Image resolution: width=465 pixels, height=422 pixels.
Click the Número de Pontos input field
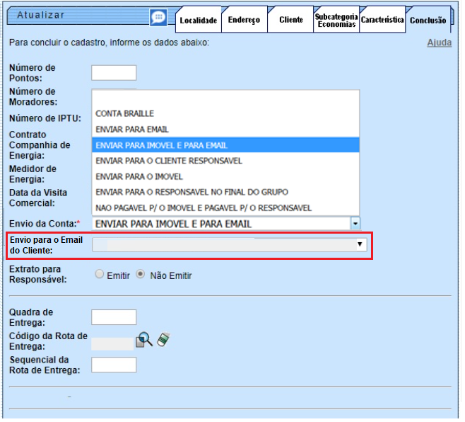(114, 72)
